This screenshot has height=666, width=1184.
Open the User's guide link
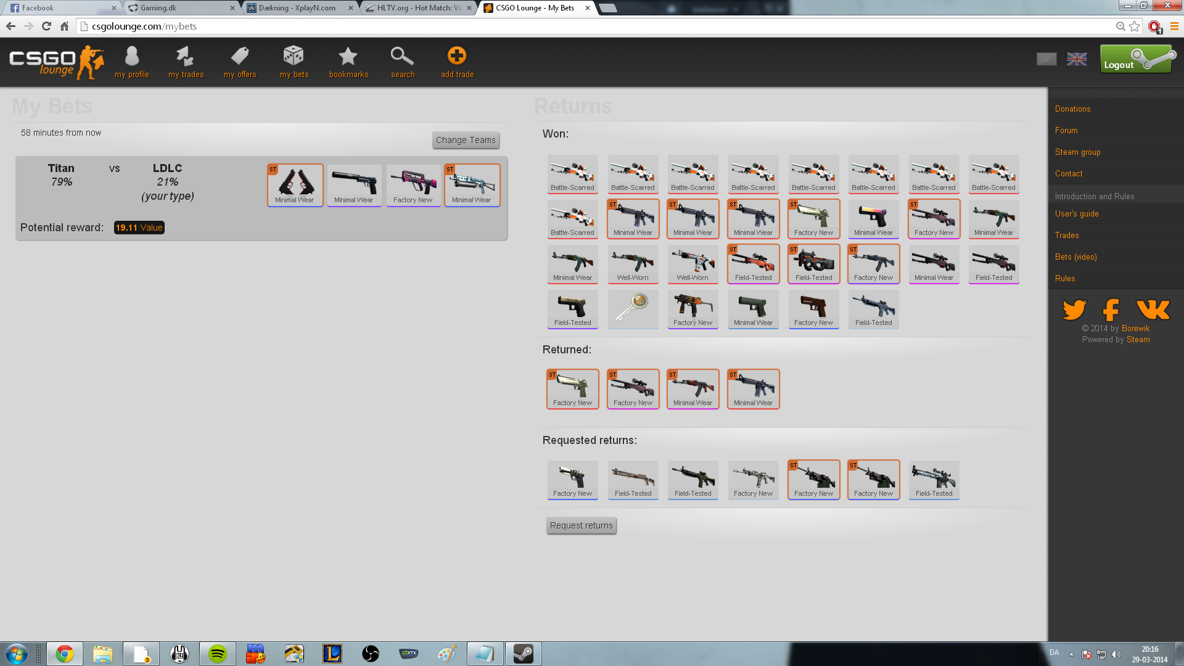click(x=1076, y=213)
